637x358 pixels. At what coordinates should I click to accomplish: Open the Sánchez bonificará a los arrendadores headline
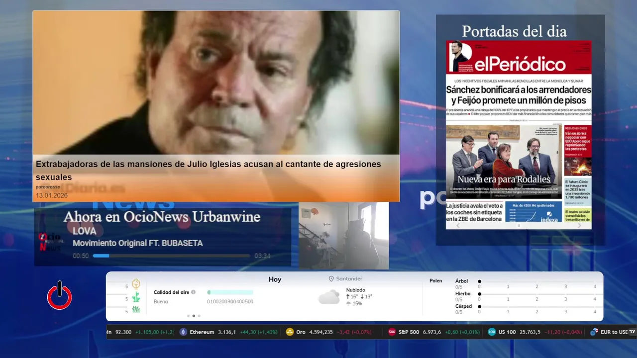(x=519, y=96)
